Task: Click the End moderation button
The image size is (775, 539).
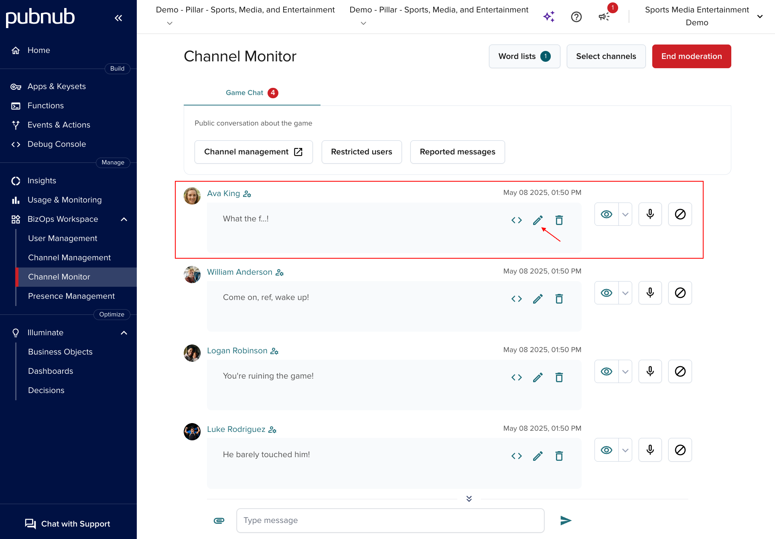Action: tap(691, 56)
